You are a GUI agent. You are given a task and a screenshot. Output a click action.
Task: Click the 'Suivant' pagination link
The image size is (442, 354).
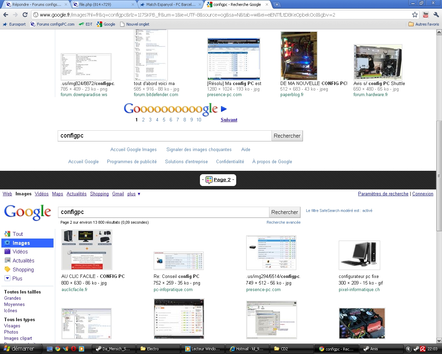[229, 120]
